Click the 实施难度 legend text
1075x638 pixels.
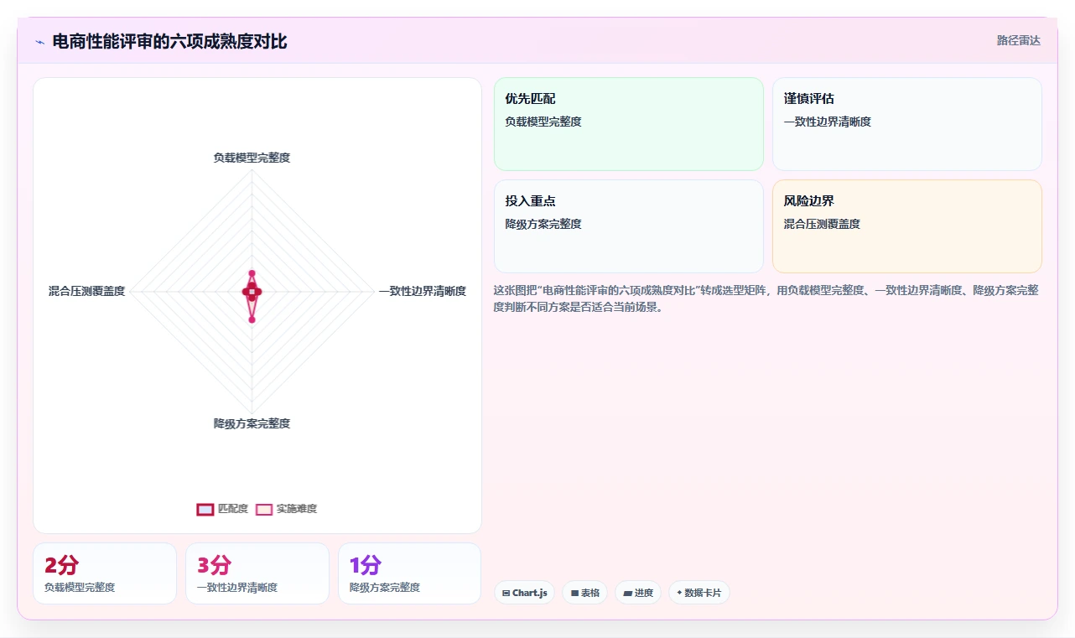coord(297,509)
